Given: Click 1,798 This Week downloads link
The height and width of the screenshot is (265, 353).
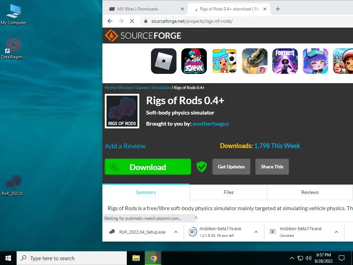Looking at the screenshot, I should [277, 146].
